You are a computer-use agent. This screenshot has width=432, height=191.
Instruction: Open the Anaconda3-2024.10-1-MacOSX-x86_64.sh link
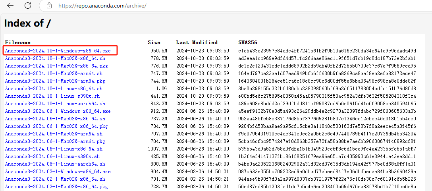click(55, 58)
